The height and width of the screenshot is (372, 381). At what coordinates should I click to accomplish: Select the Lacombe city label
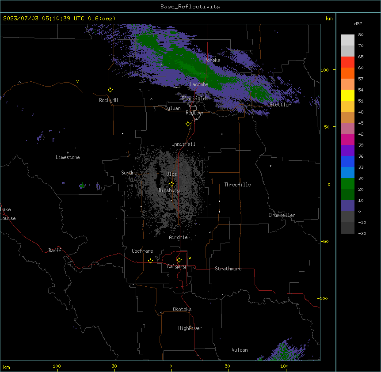coord(199,84)
